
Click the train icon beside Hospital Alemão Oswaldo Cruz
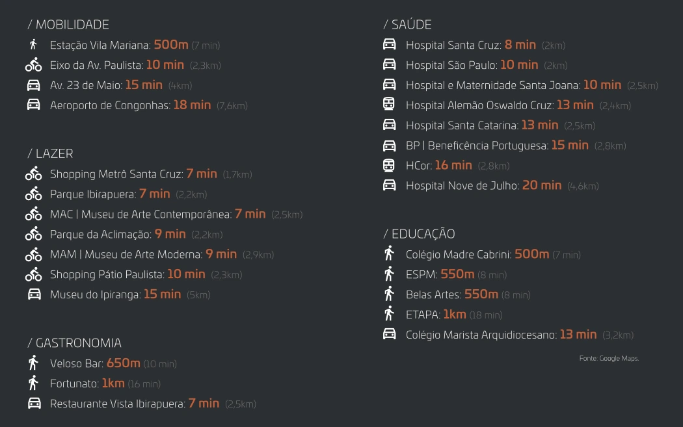[389, 105]
